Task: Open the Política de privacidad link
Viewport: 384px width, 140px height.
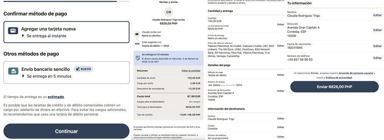Action: [x=339, y=78]
